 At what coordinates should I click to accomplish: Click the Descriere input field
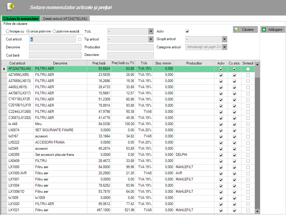pyautogui.click(x=131, y=55)
